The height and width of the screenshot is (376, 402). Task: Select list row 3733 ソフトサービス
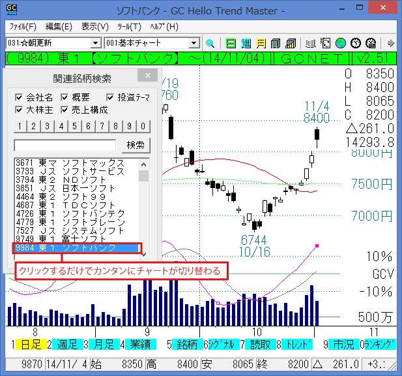76,171
